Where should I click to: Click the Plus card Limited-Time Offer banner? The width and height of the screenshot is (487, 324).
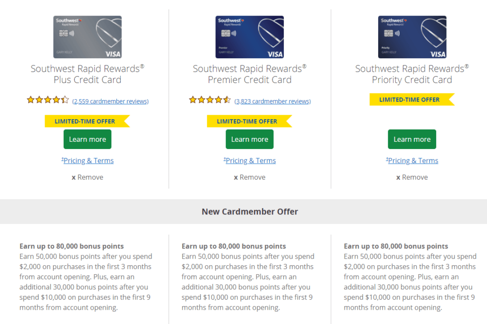(x=85, y=121)
